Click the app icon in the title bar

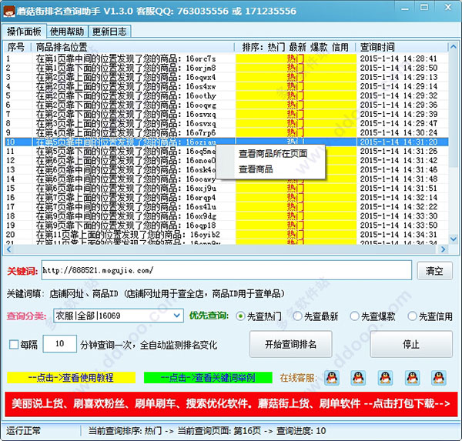pos(8,12)
